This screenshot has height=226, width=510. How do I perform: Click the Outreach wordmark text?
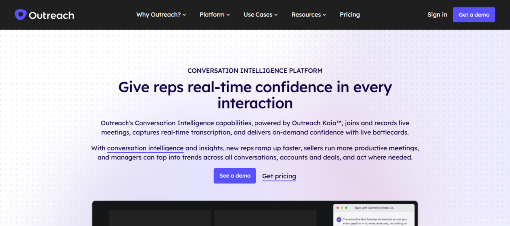click(51, 15)
